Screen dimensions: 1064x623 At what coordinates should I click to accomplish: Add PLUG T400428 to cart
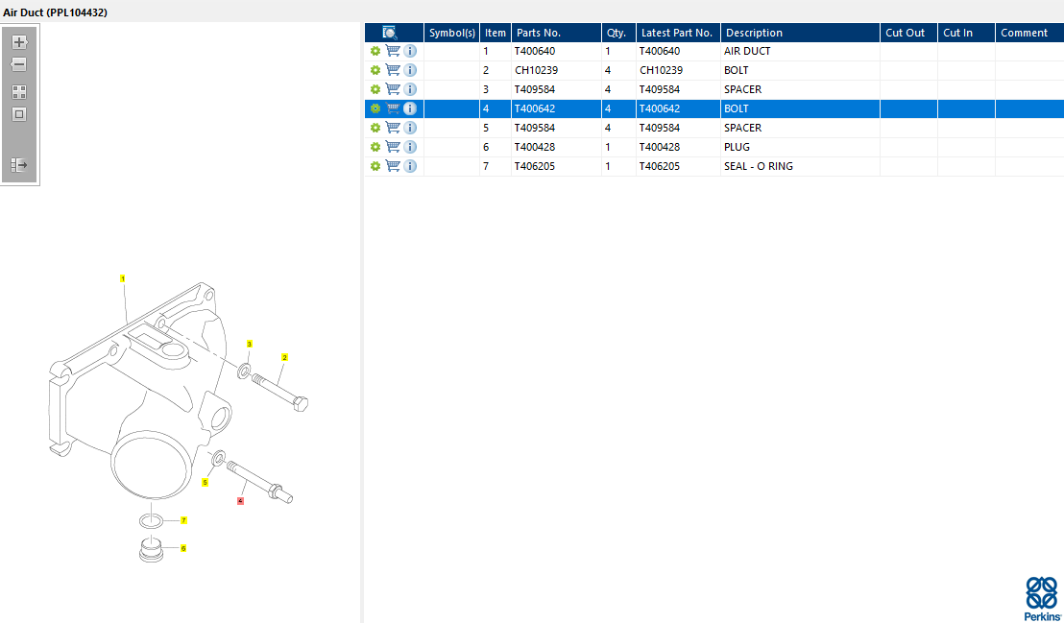click(x=393, y=146)
